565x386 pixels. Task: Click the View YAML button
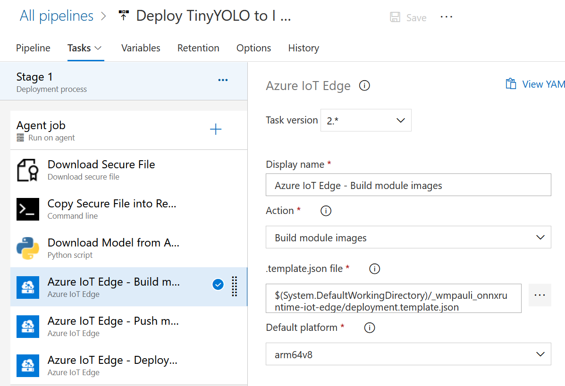[x=536, y=84]
